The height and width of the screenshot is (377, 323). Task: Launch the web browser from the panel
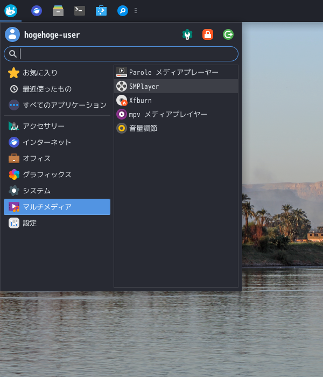(37, 11)
